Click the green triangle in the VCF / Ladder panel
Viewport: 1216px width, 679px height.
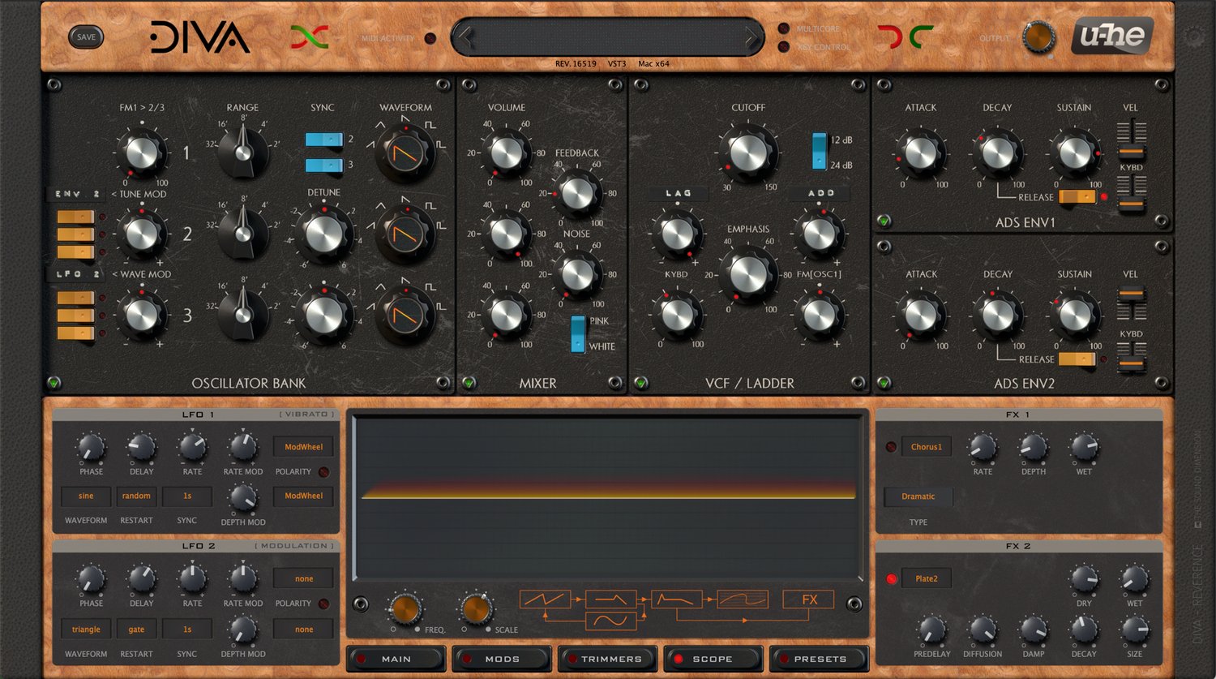click(x=640, y=383)
